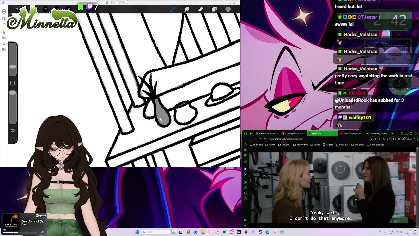Open the These Packages YouTube tab
This screenshot has height=236, width=419.
[x=351, y=134]
